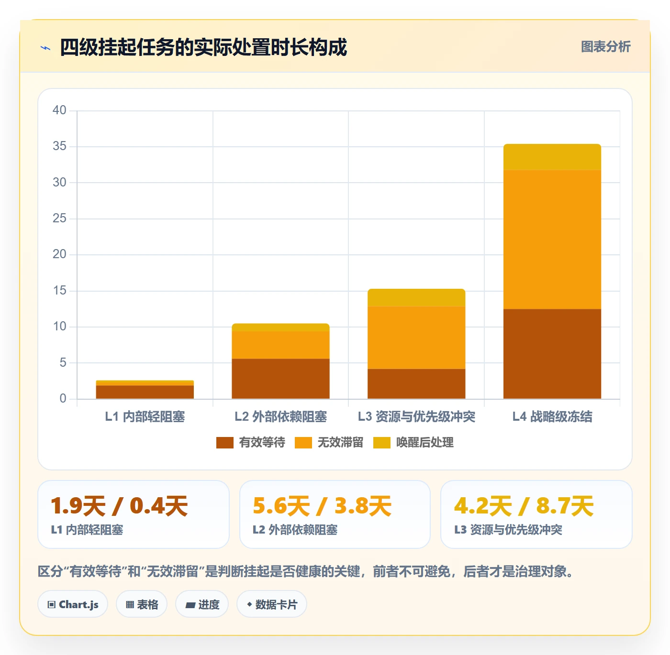Image resolution: width=670 pixels, height=655 pixels.
Task: Click the summary sentence starting with 区分“有效等待”
Action: pos(306,571)
